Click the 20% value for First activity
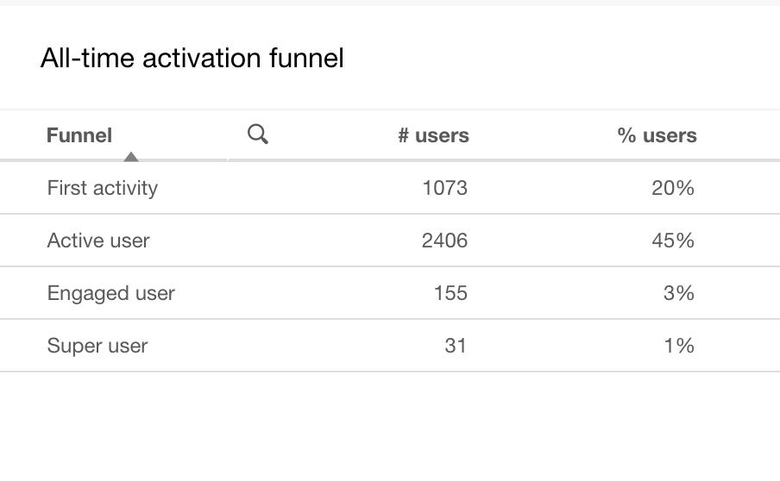 pos(672,188)
